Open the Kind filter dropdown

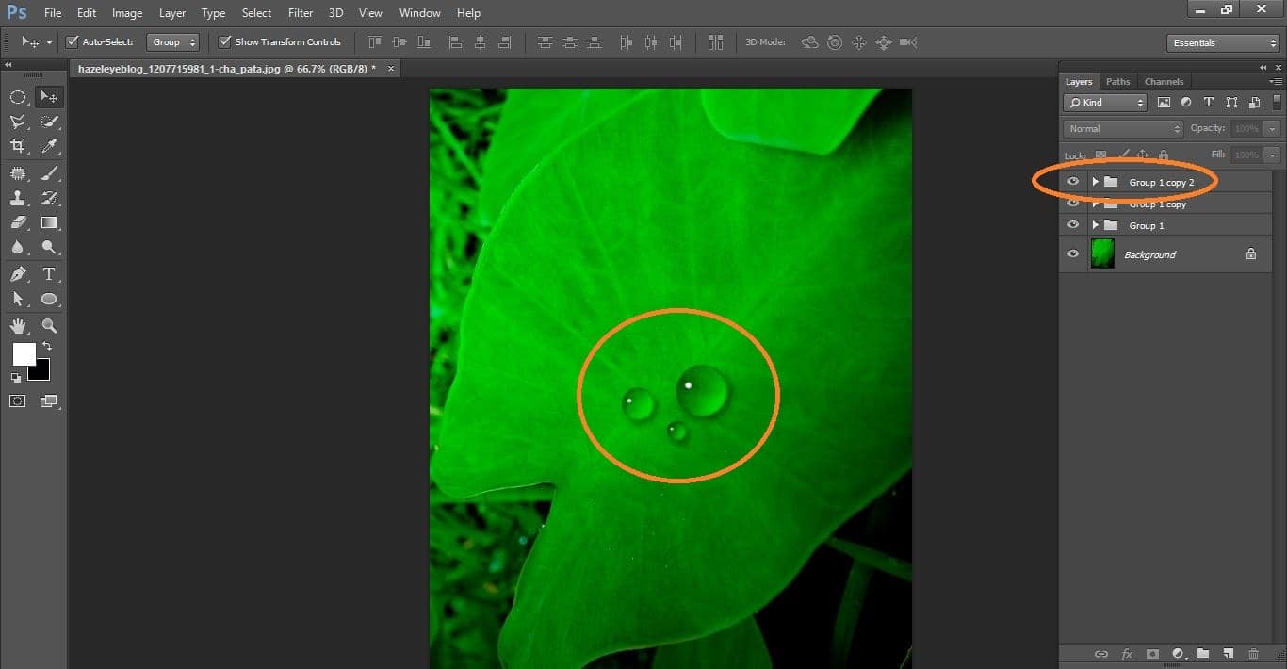[1104, 102]
